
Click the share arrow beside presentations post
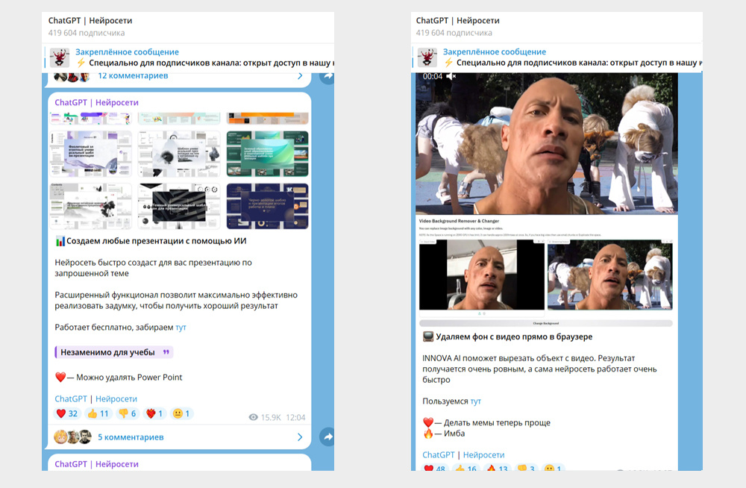(x=327, y=437)
